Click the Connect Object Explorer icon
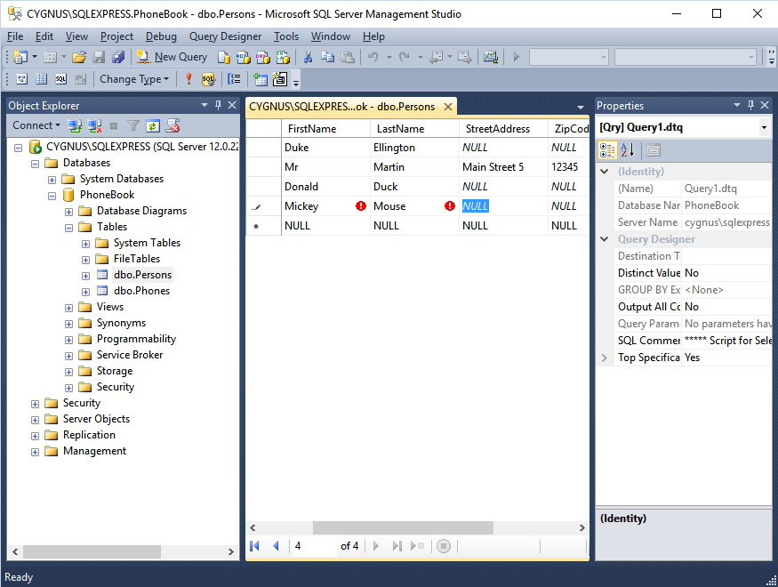778x587 pixels. [x=75, y=125]
